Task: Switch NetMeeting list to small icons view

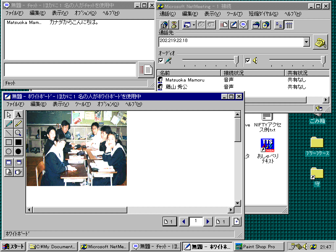Action: 279,25
